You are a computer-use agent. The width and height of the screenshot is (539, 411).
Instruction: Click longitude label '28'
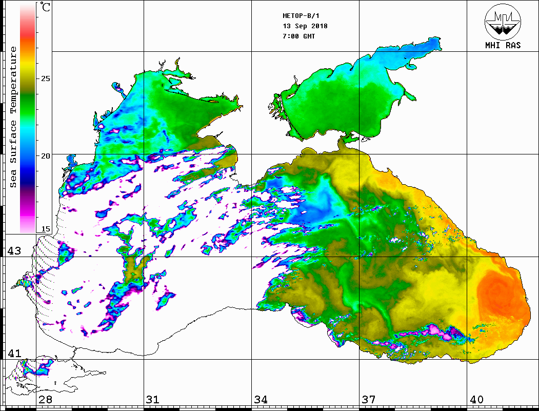click(x=45, y=400)
